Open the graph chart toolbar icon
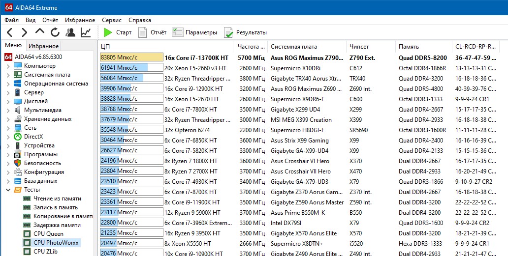The height and width of the screenshot is (256, 508). point(86,32)
